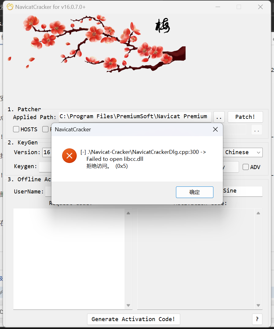The image size is (274, 329).
Task: Click the 确定 confirm button
Action: [x=195, y=192]
